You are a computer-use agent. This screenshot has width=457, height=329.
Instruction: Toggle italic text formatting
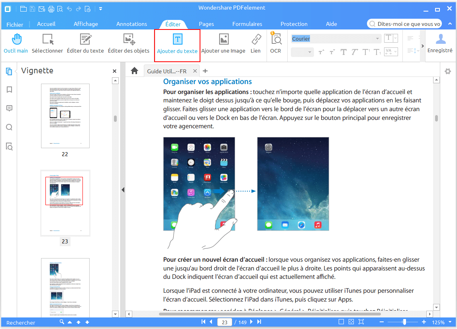[x=355, y=52]
